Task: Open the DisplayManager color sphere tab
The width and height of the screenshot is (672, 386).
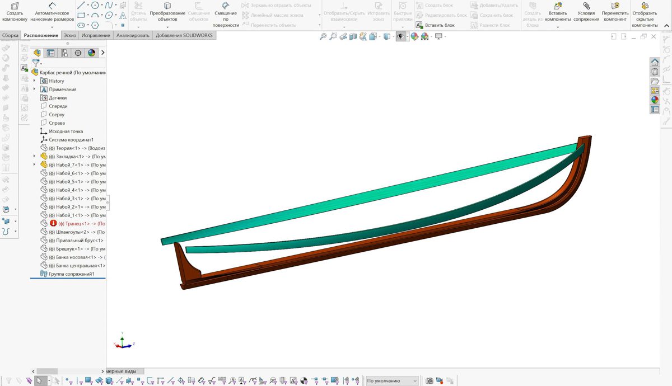Action: click(91, 53)
